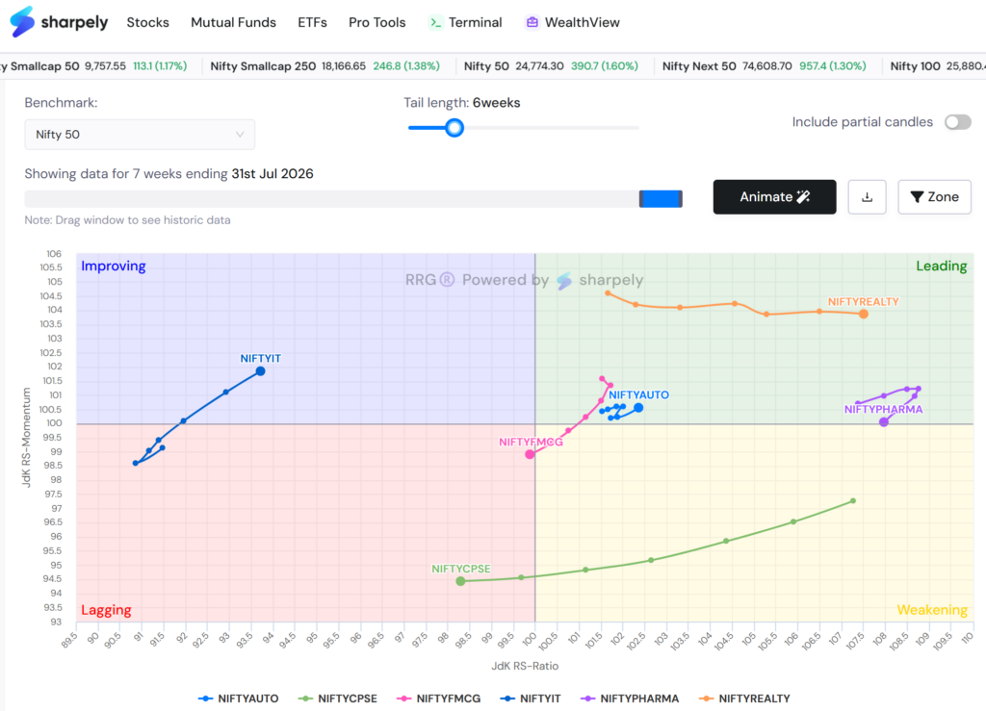Click the tail length slider handle

pyautogui.click(x=454, y=128)
